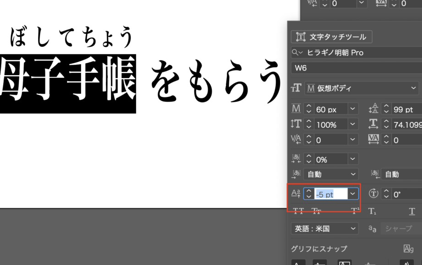Viewport: 422px width, 265px height.
Task: Enable underline with the underlined T button
Action: pyautogui.click(x=411, y=211)
